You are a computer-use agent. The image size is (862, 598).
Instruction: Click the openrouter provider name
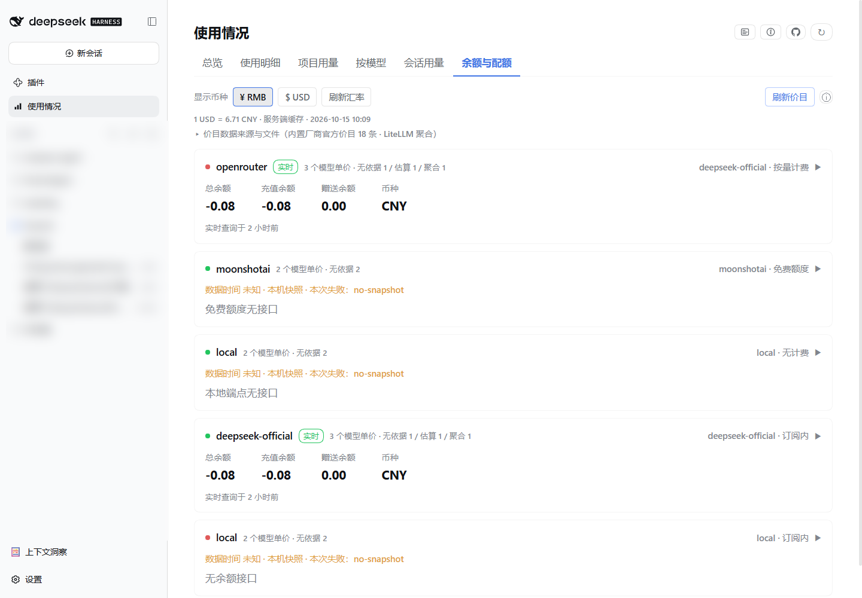point(241,167)
